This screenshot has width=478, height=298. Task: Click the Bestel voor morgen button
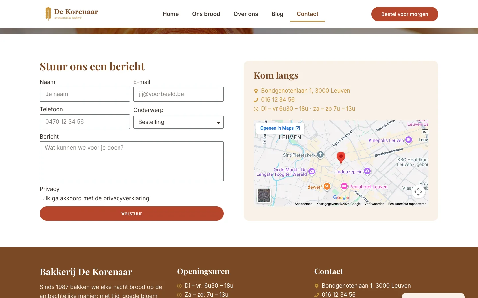coord(405,14)
